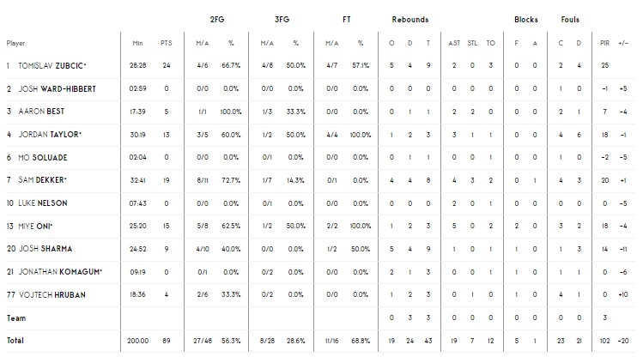This screenshot has height=363, width=643.
Task: Click the +/- column header
Action: pos(622,43)
